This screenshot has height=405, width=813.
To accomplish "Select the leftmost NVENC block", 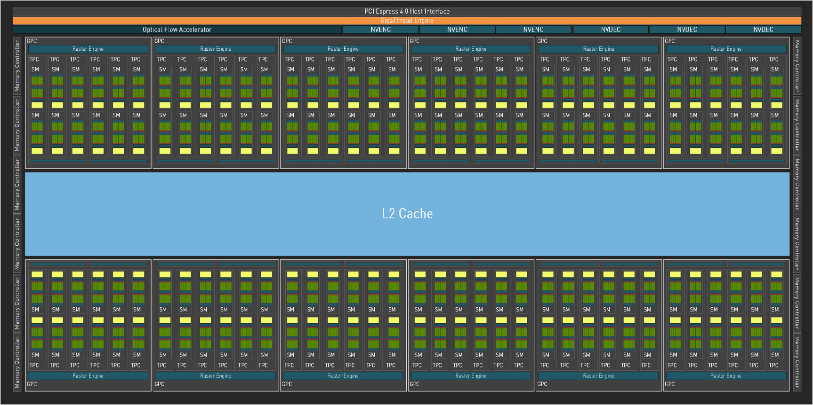I will point(380,30).
